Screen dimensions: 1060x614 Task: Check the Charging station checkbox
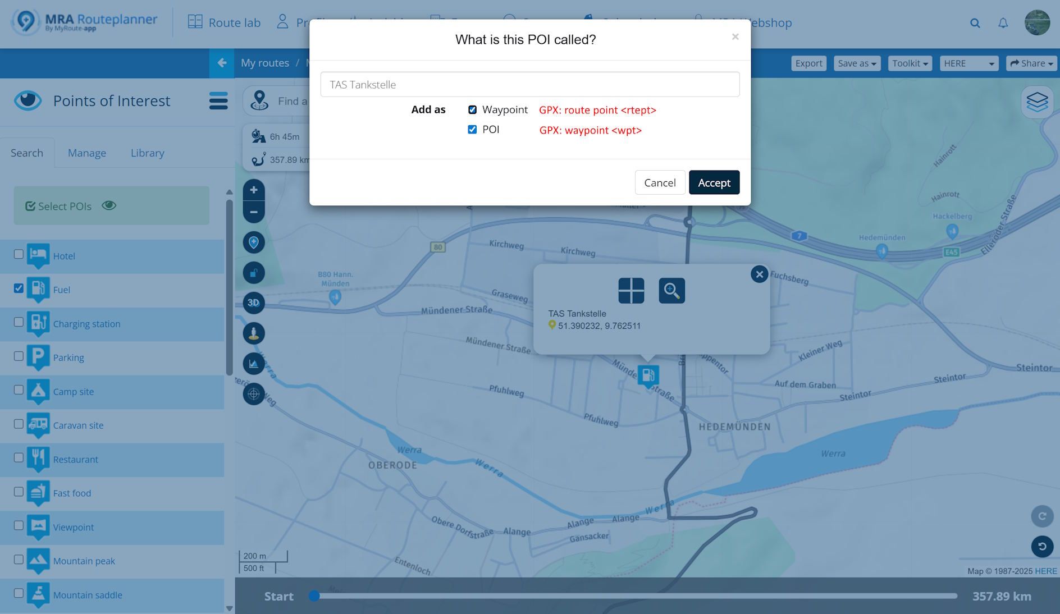(x=19, y=322)
